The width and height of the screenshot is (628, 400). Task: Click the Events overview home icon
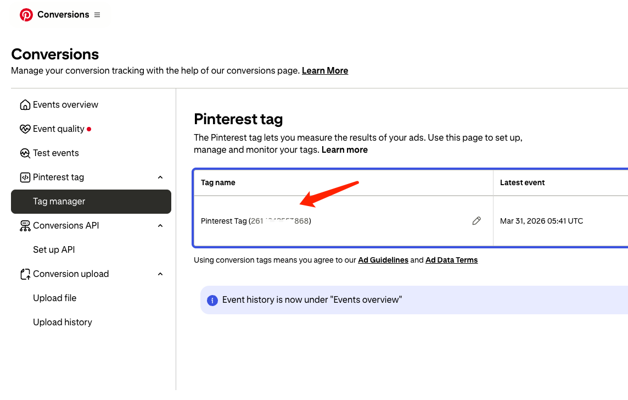click(x=25, y=104)
